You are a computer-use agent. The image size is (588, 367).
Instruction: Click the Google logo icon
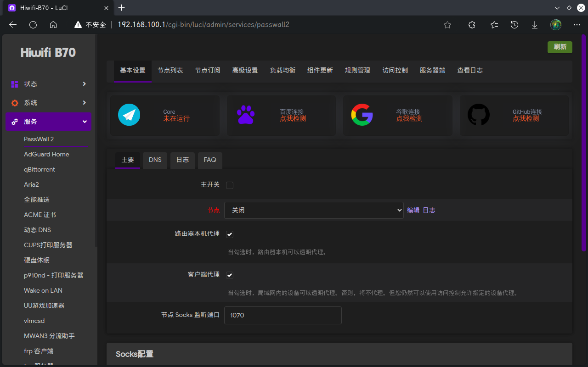(x=362, y=115)
